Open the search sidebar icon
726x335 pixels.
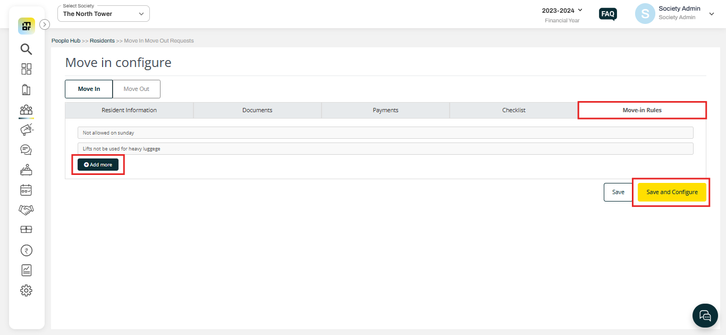click(x=26, y=49)
